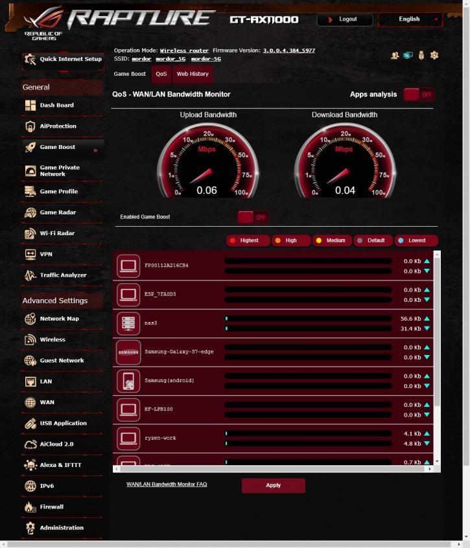Click the AiProtection shield icon
The height and width of the screenshot is (548, 470).
point(30,126)
